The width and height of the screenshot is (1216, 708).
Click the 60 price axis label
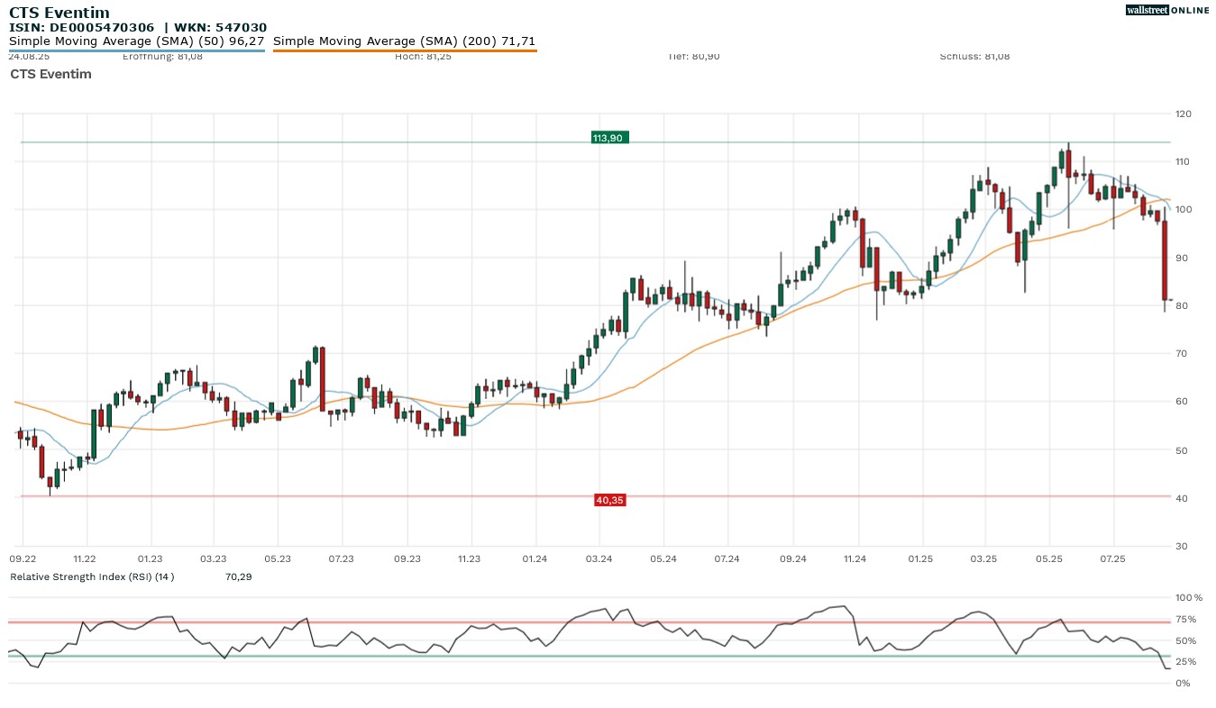1181,402
